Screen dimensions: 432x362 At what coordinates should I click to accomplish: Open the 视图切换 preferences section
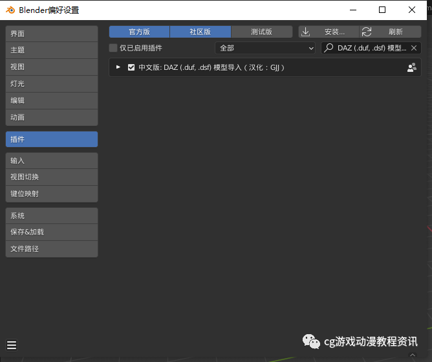[x=52, y=177]
